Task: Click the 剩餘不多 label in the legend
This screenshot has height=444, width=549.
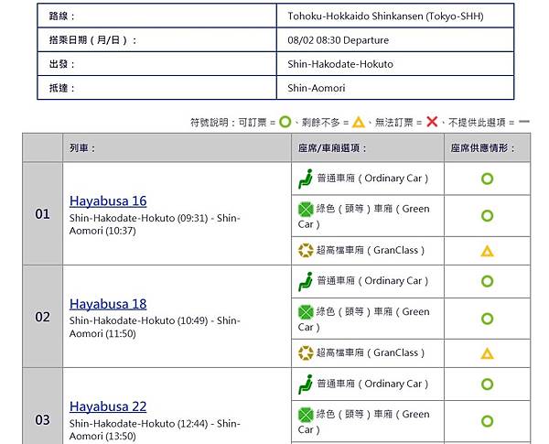Action: pyautogui.click(x=321, y=123)
